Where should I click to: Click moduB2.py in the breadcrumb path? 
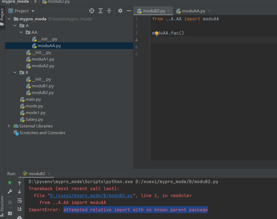[56, 2]
